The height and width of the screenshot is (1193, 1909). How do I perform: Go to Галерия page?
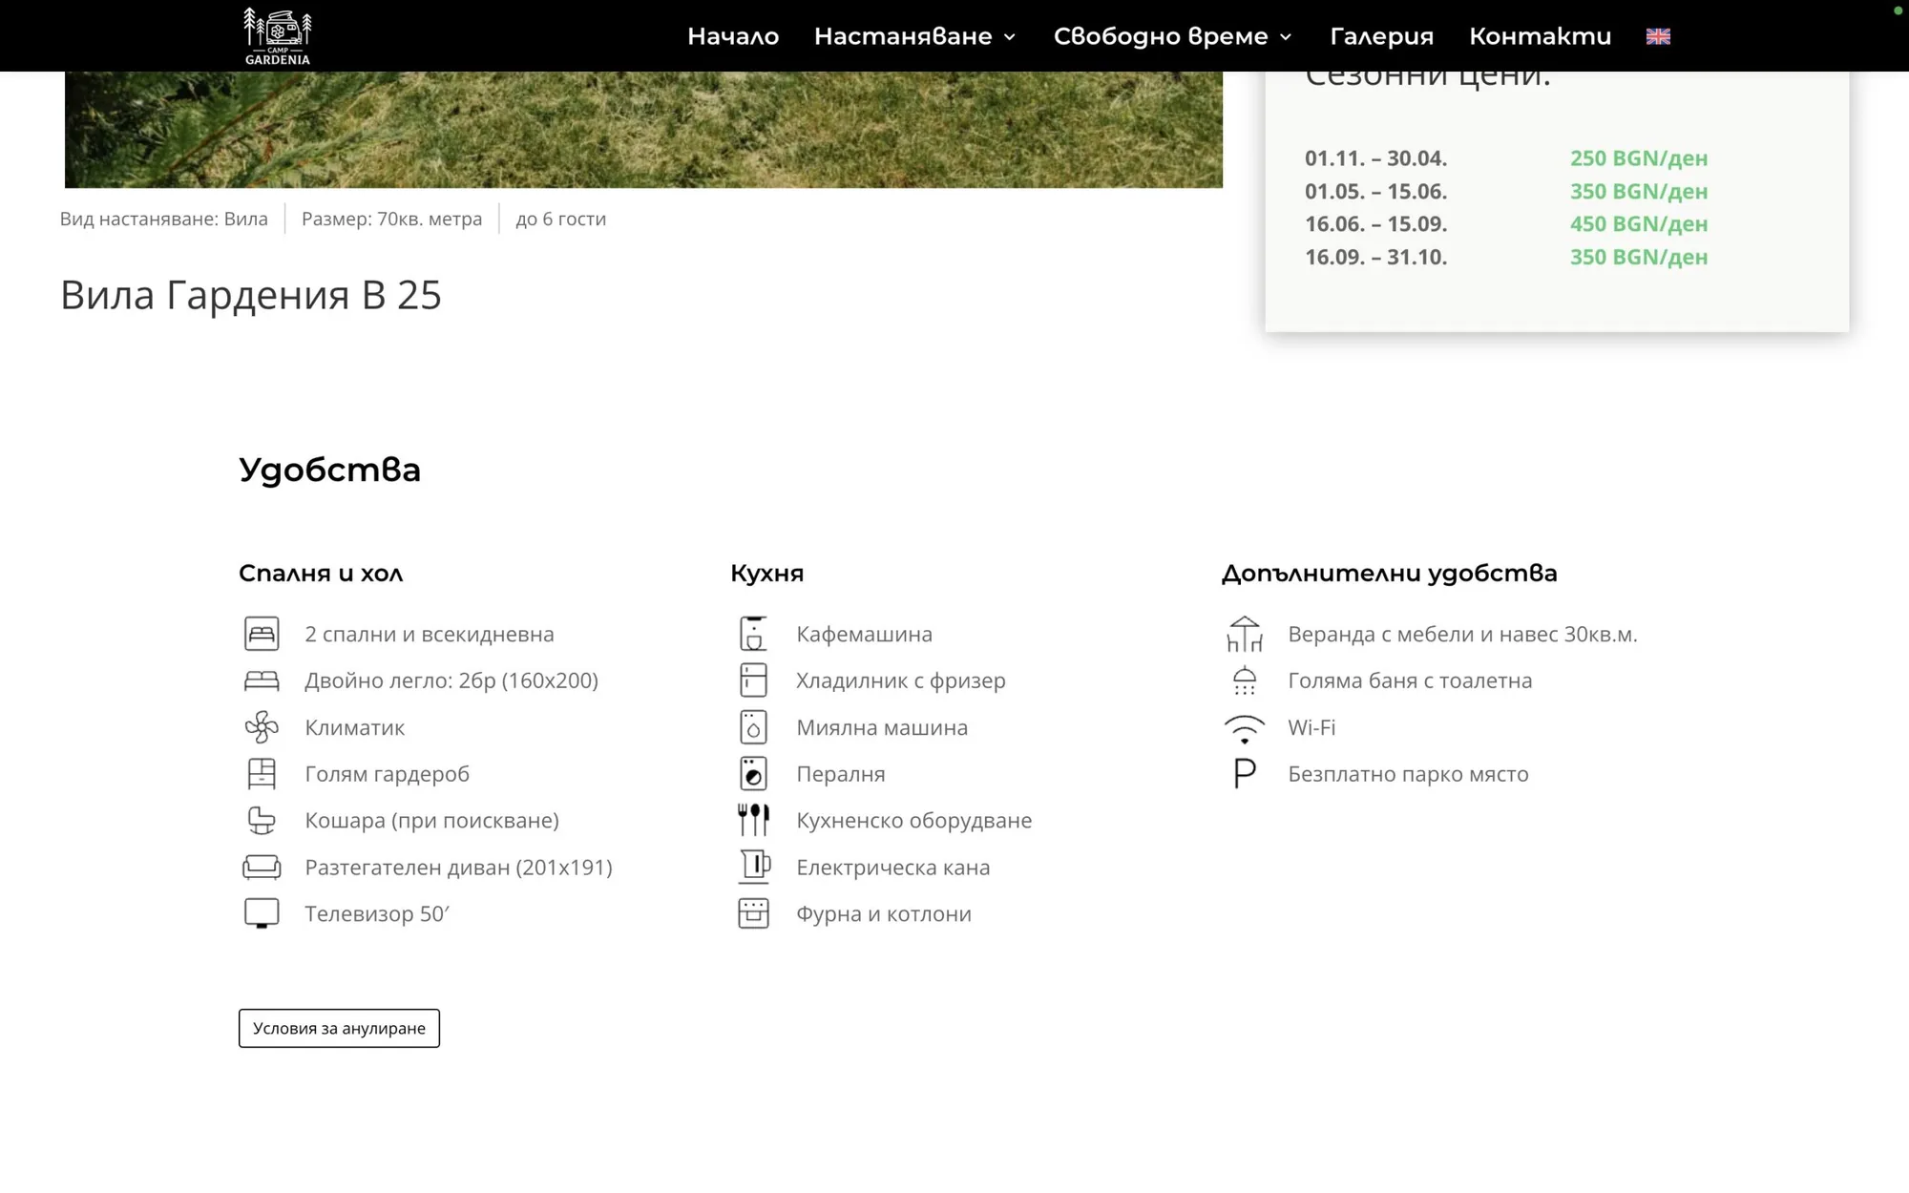[1382, 36]
